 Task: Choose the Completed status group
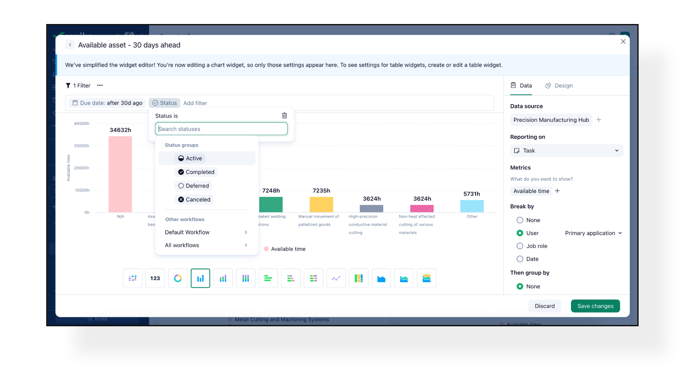pos(196,172)
